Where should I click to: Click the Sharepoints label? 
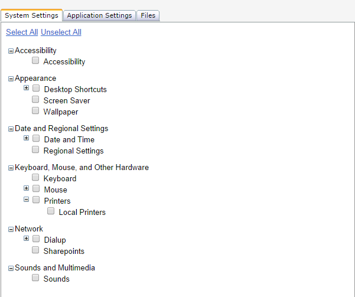tap(64, 252)
